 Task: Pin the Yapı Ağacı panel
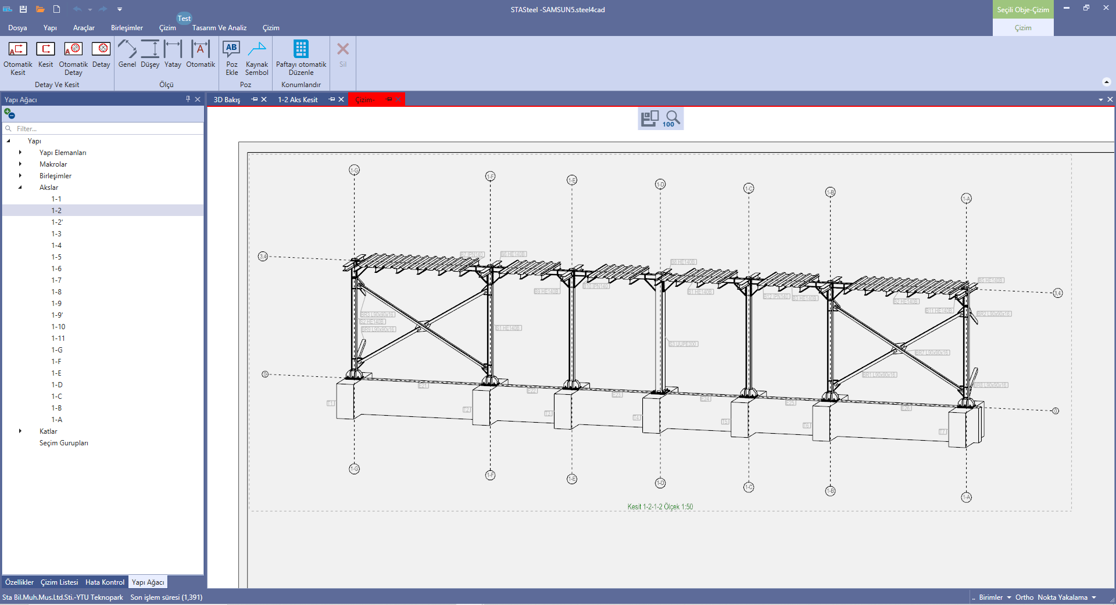tap(188, 99)
